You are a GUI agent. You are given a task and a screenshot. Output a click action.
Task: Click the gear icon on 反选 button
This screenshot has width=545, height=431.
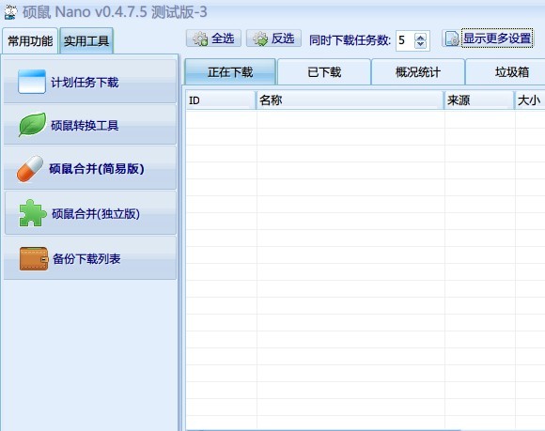tap(260, 38)
